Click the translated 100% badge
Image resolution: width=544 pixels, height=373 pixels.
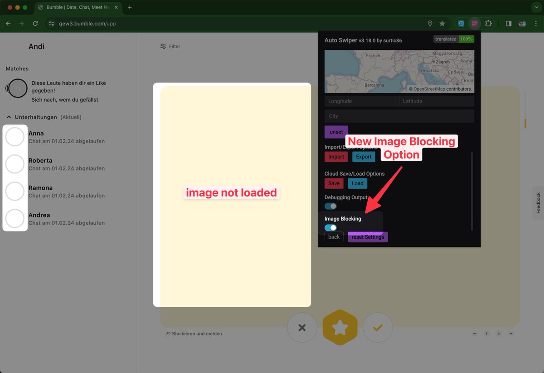[454, 39]
